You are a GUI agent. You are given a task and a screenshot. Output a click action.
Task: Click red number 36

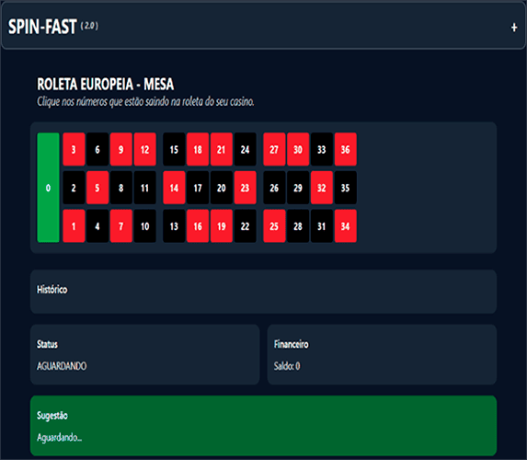346,149
